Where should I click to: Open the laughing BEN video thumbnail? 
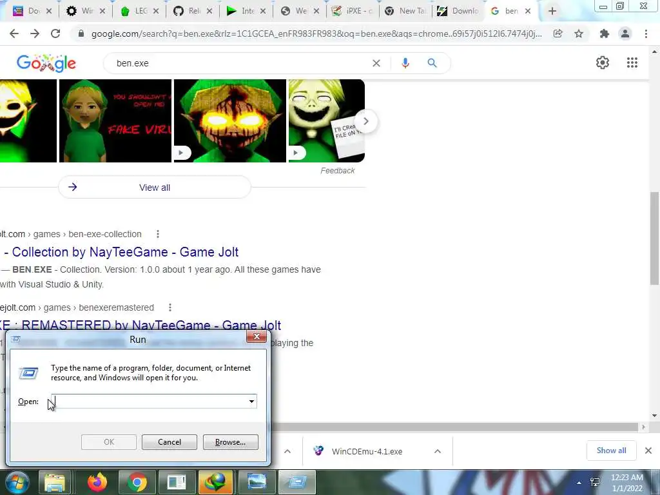(x=327, y=121)
